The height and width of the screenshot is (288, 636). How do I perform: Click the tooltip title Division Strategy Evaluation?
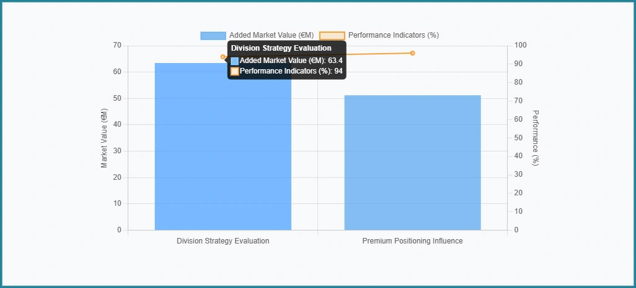point(281,48)
